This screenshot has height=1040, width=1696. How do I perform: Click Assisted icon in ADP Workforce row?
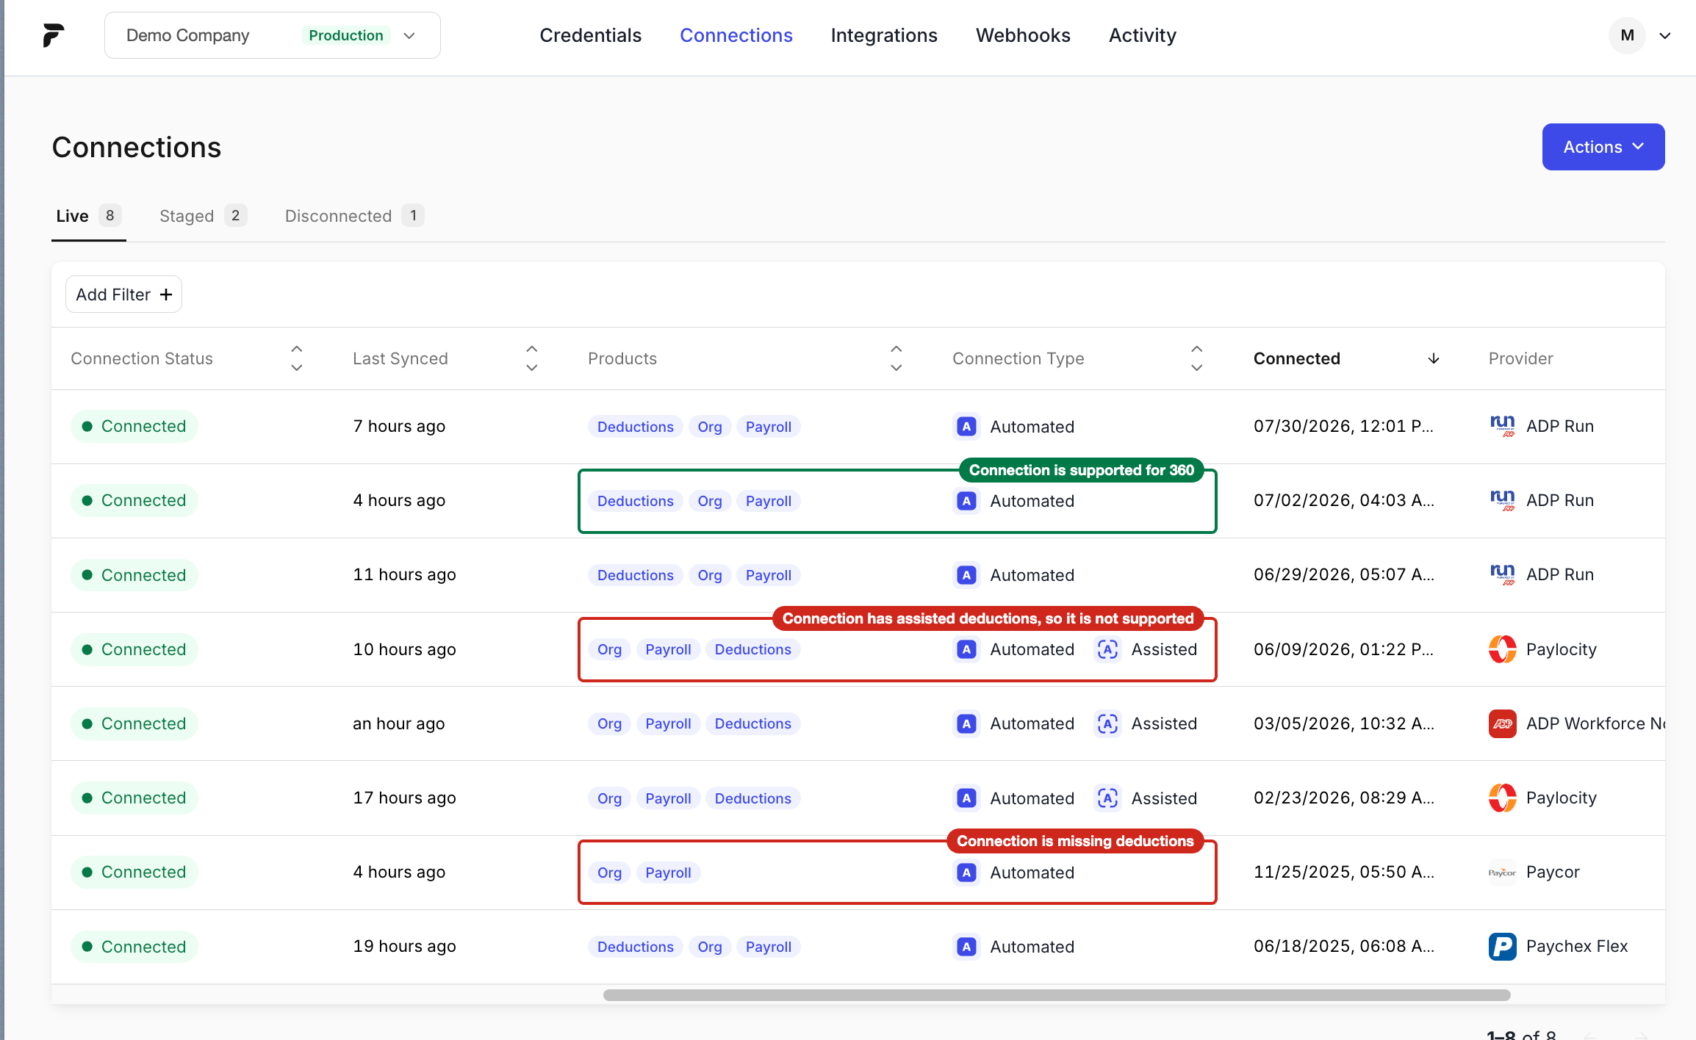[x=1107, y=723]
